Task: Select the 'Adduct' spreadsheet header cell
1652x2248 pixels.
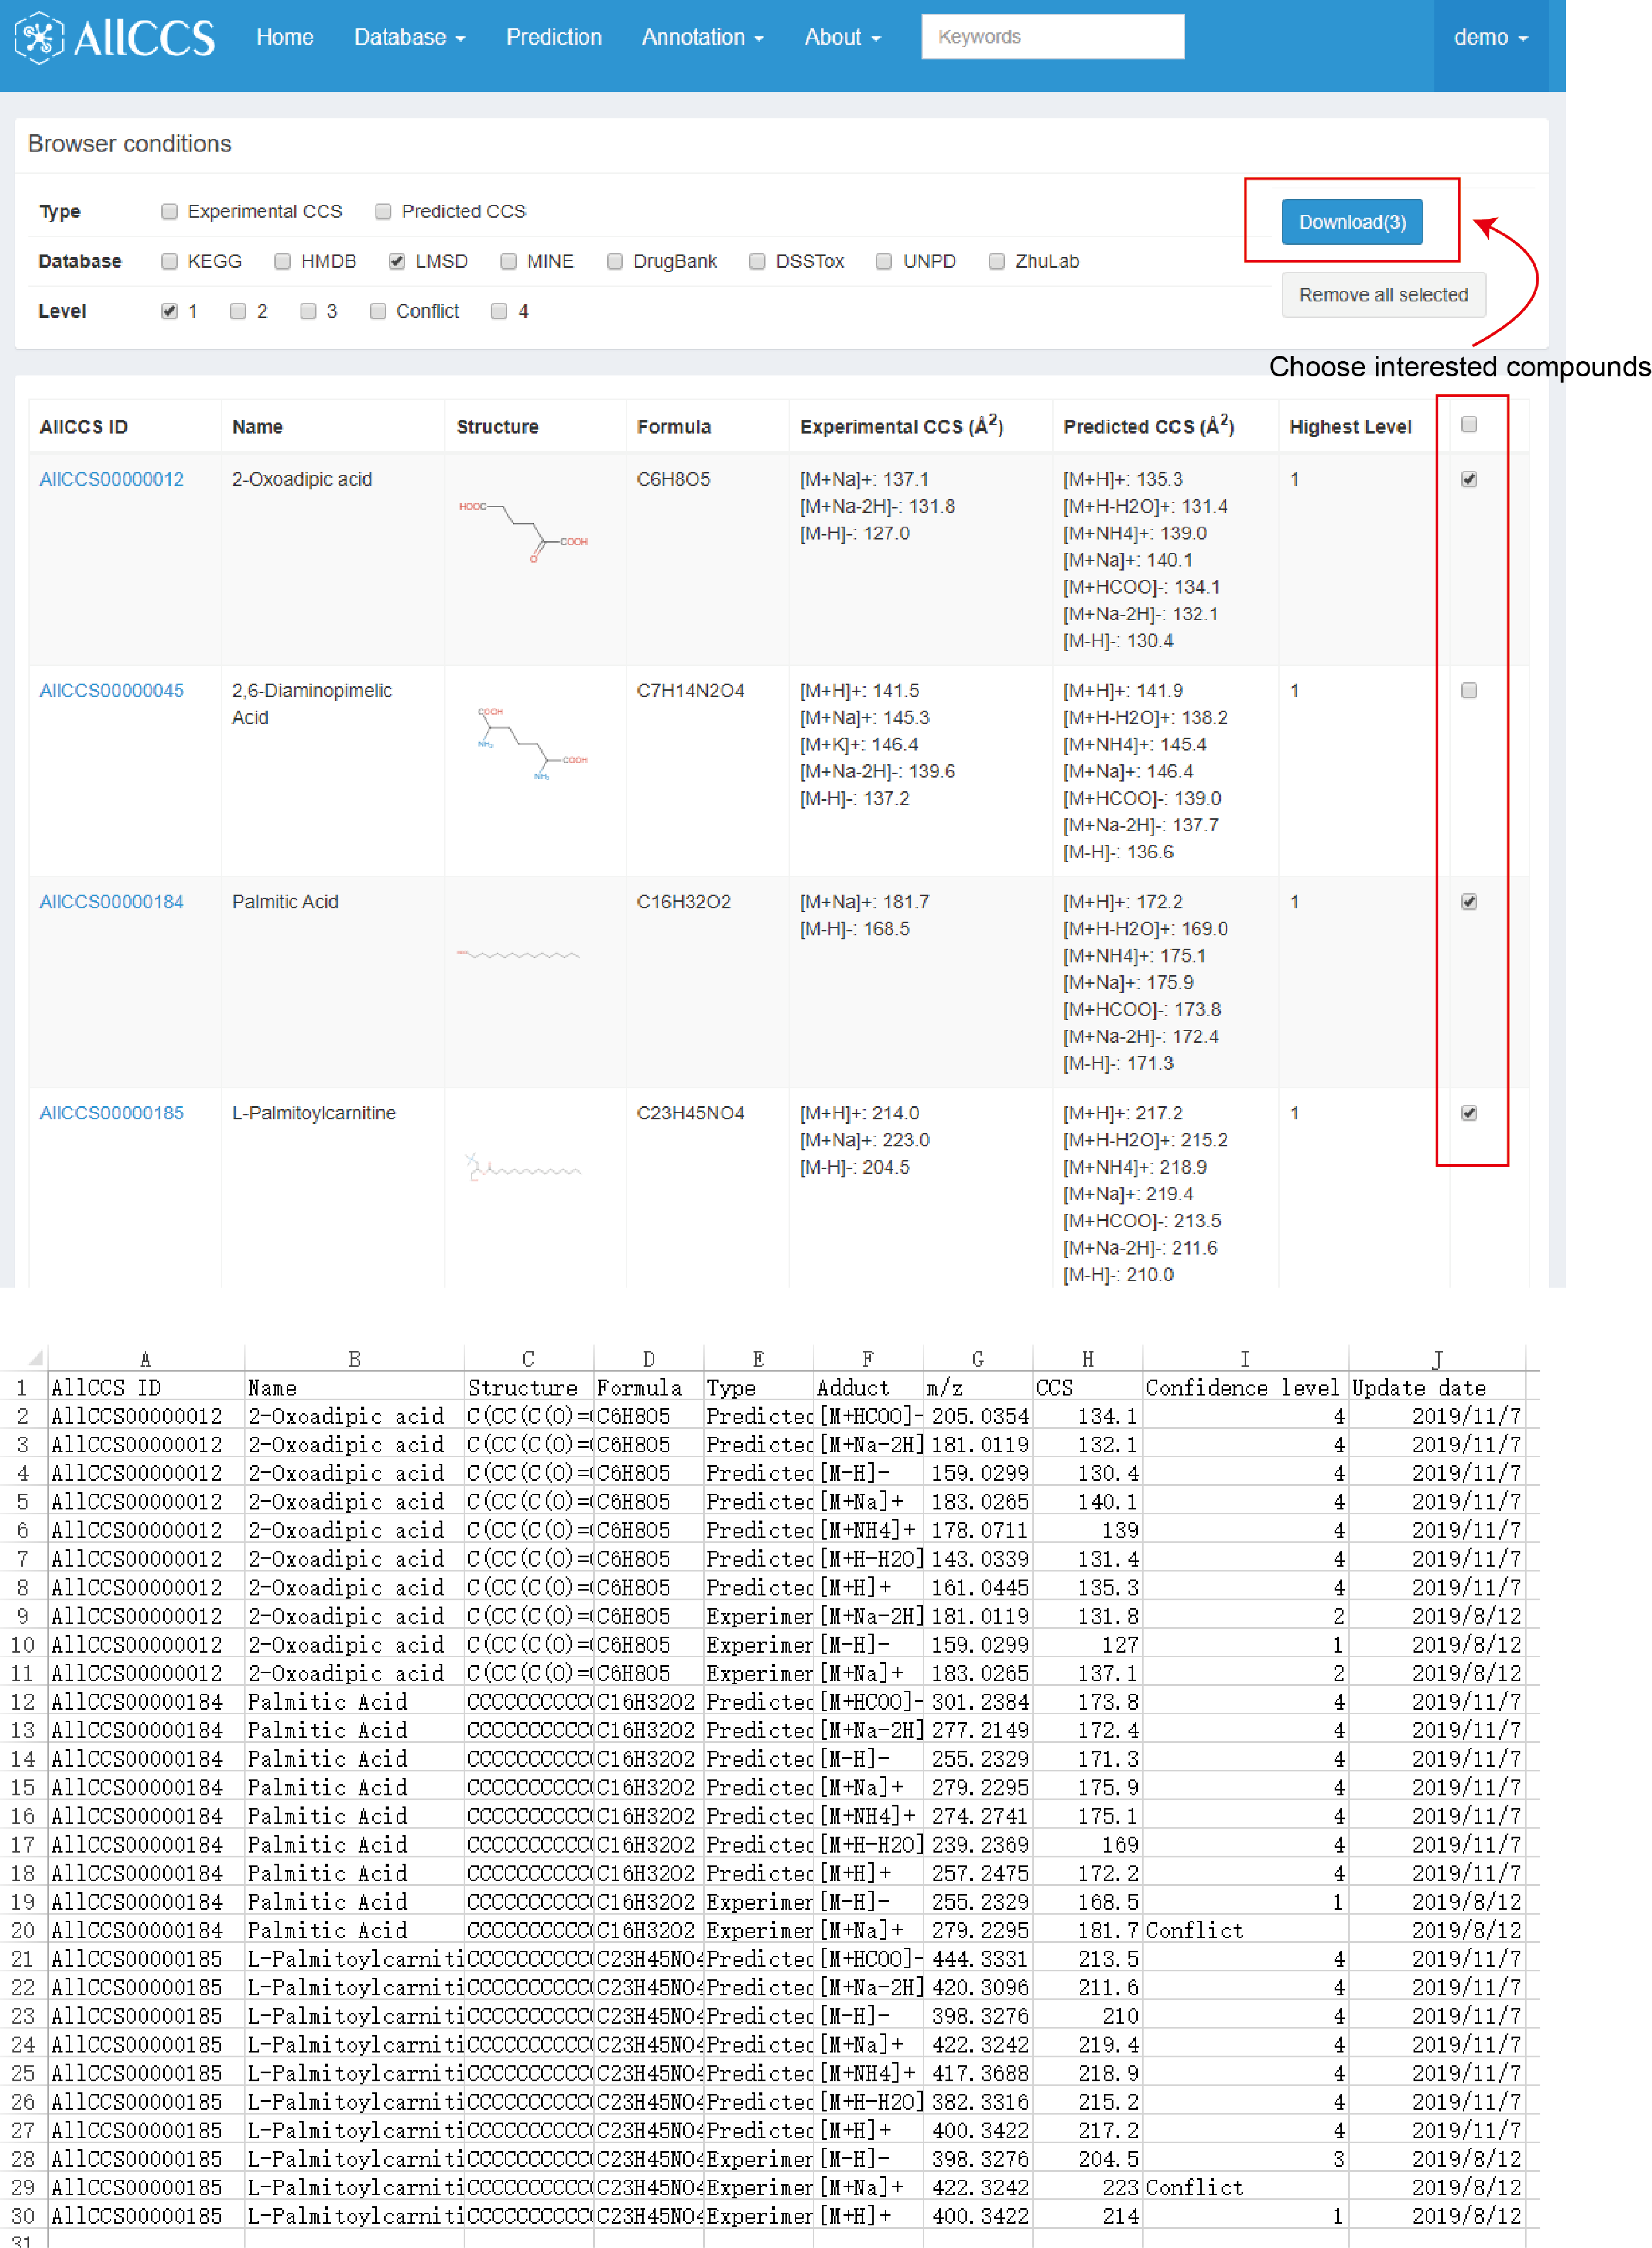Action: coord(868,1387)
